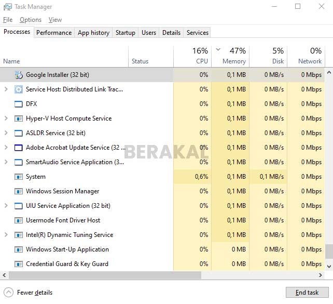Click the Credential Guard & Key Guard icon

pos(19,264)
